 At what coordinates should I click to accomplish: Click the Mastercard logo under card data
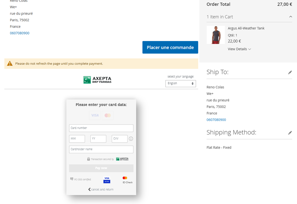(107, 115)
